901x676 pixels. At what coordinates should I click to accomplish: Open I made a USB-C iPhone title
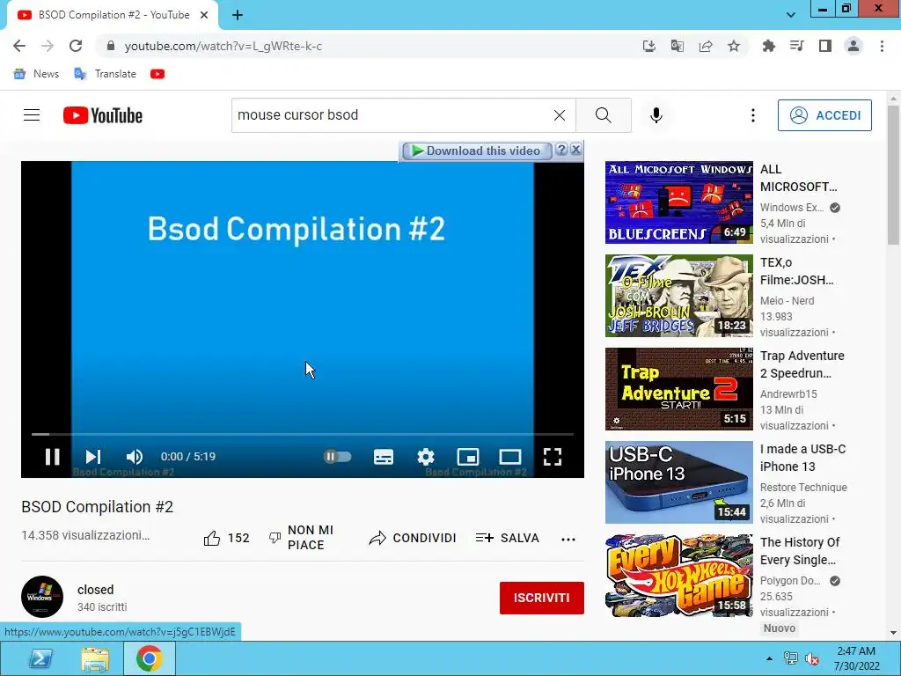click(802, 458)
